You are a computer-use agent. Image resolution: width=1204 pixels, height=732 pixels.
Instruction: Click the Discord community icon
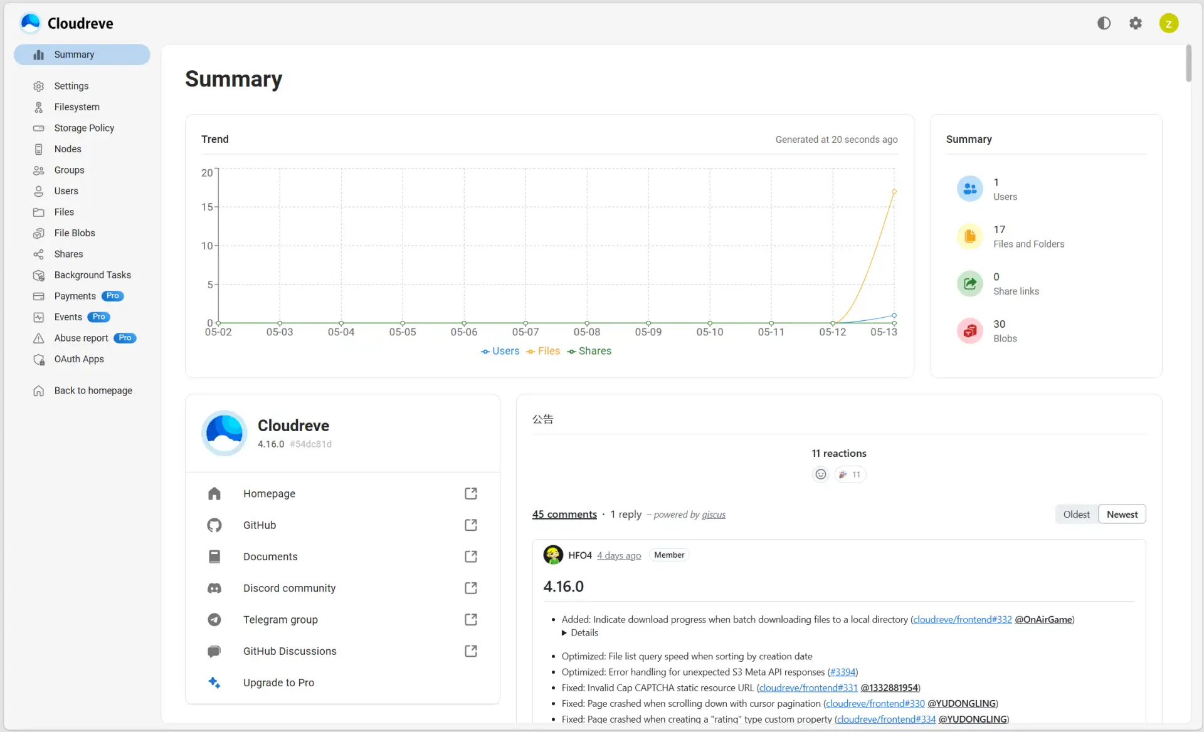click(x=214, y=588)
